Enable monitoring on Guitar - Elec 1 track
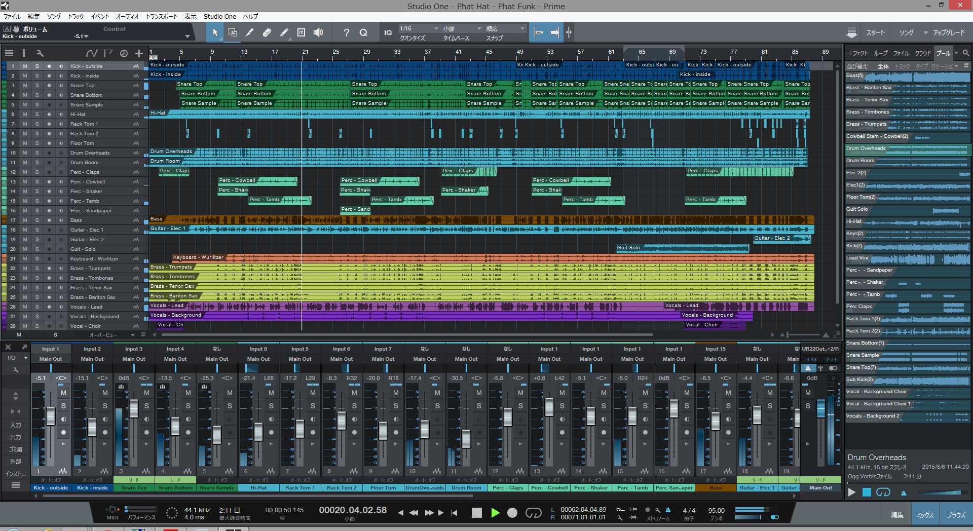Image resolution: width=973 pixels, height=531 pixels. click(x=61, y=230)
